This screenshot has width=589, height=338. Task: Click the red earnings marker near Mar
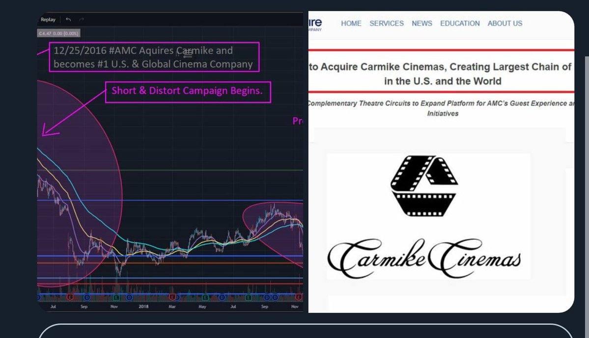pos(173,297)
